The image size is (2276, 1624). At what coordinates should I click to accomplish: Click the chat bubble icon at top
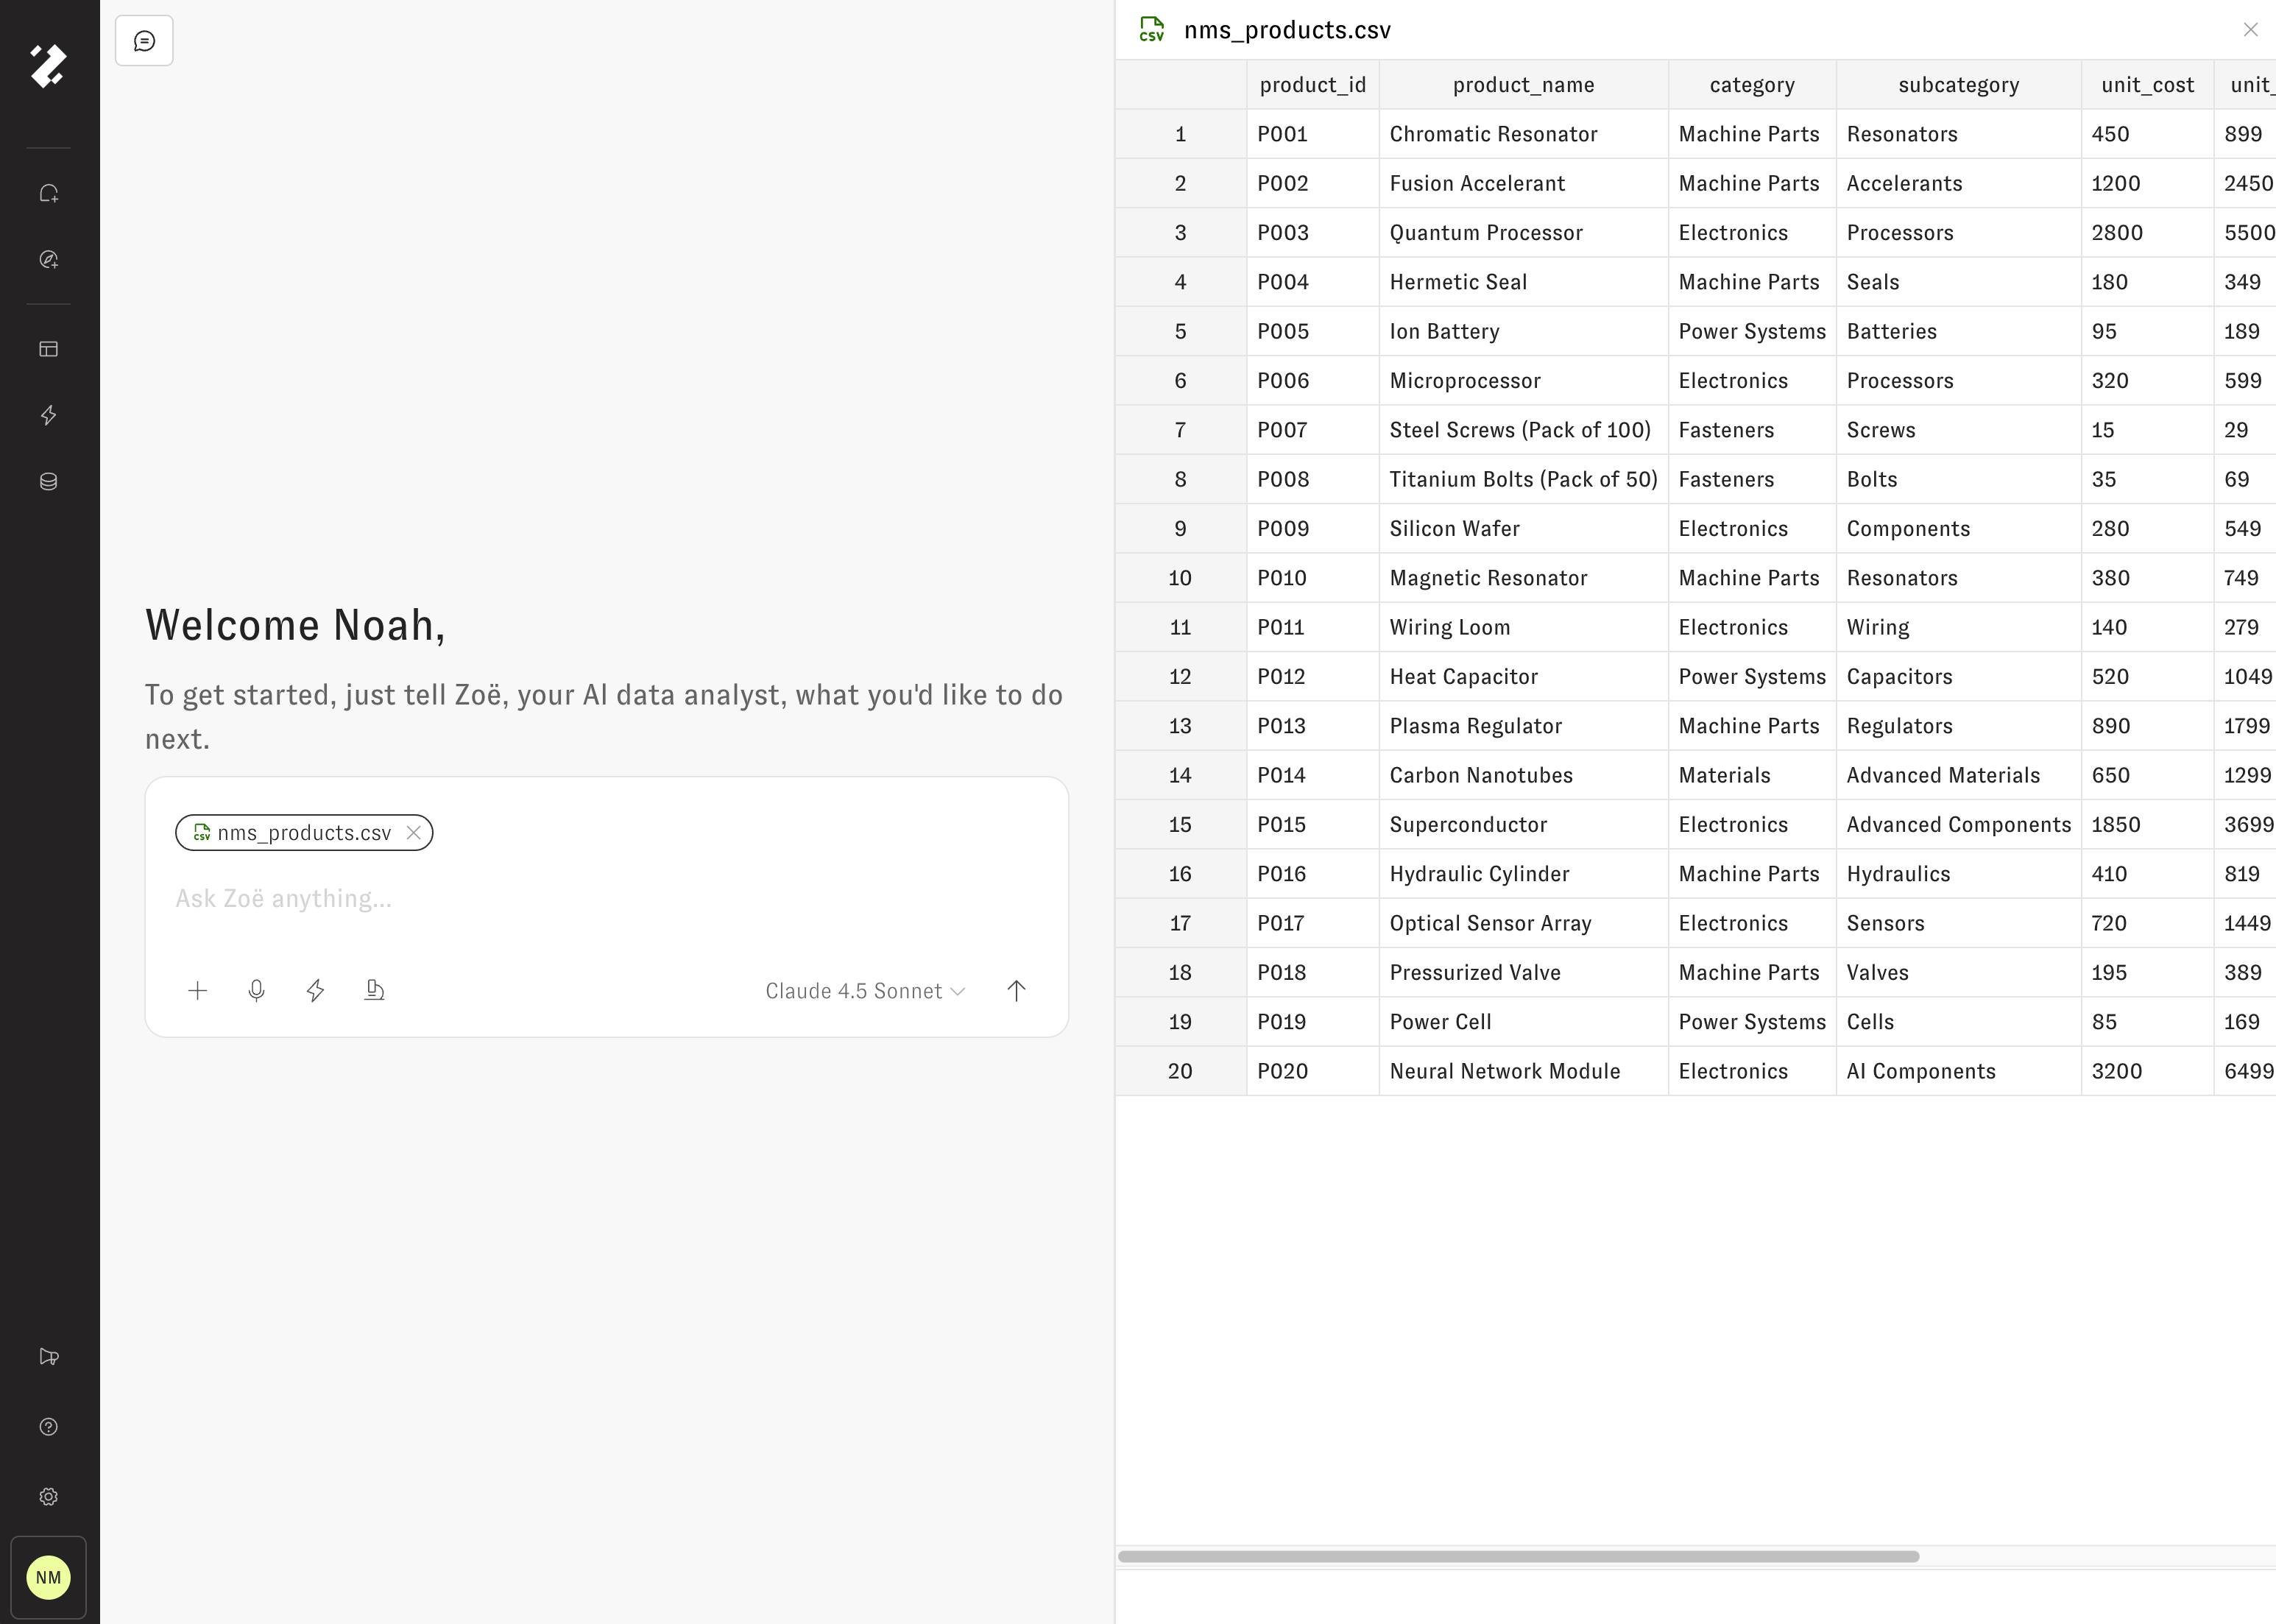pyautogui.click(x=144, y=41)
